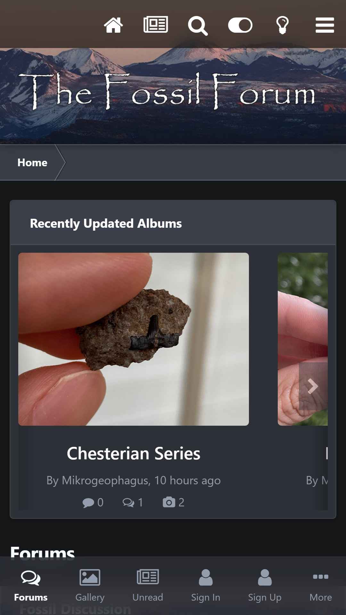The width and height of the screenshot is (346, 615).
Task: Open the Chesterian Series album title
Action: pyautogui.click(x=134, y=453)
